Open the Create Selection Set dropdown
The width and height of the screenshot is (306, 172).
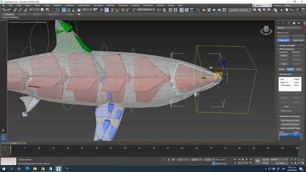click(x=146, y=10)
